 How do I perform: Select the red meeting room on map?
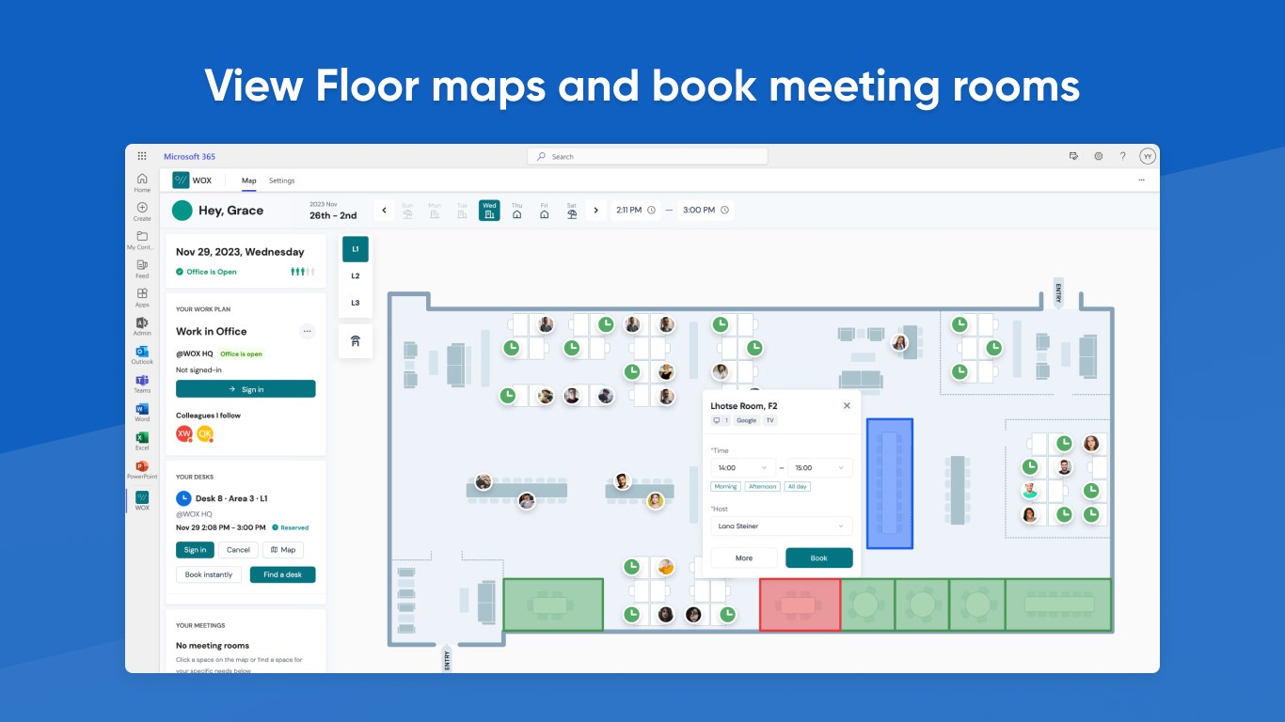[x=800, y=604]
